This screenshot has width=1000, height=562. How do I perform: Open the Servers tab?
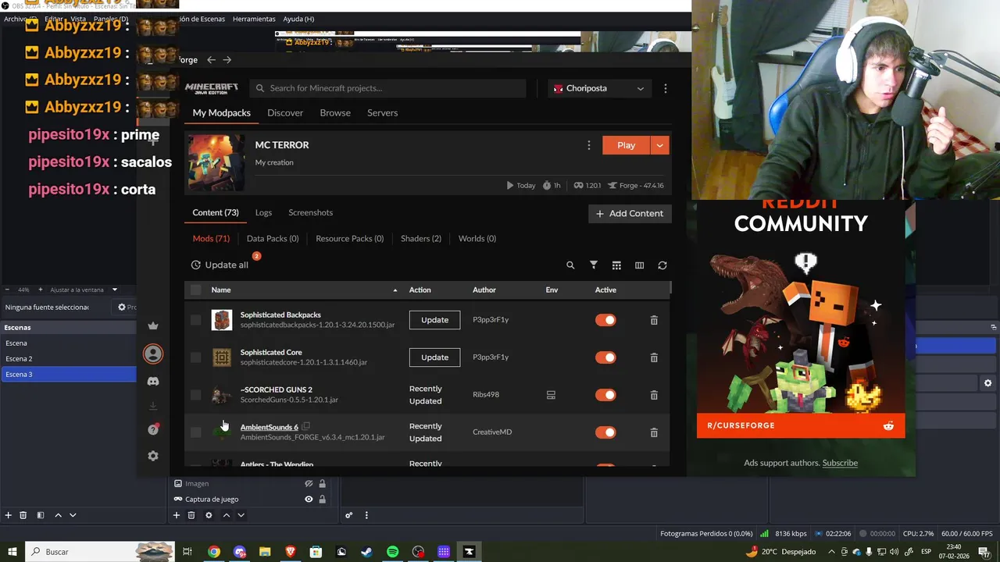[382, 112]
